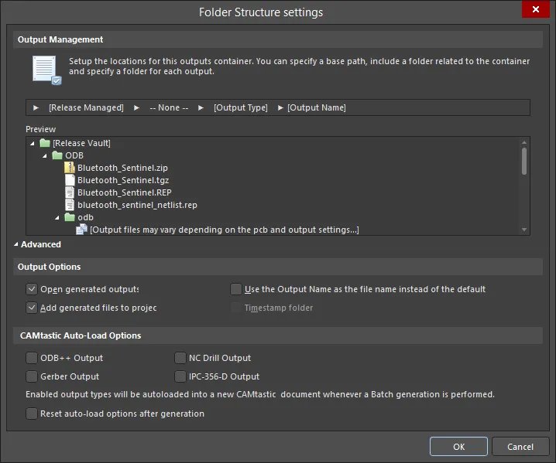Enable Use the Output Name as file name

(x=236, y=289)
